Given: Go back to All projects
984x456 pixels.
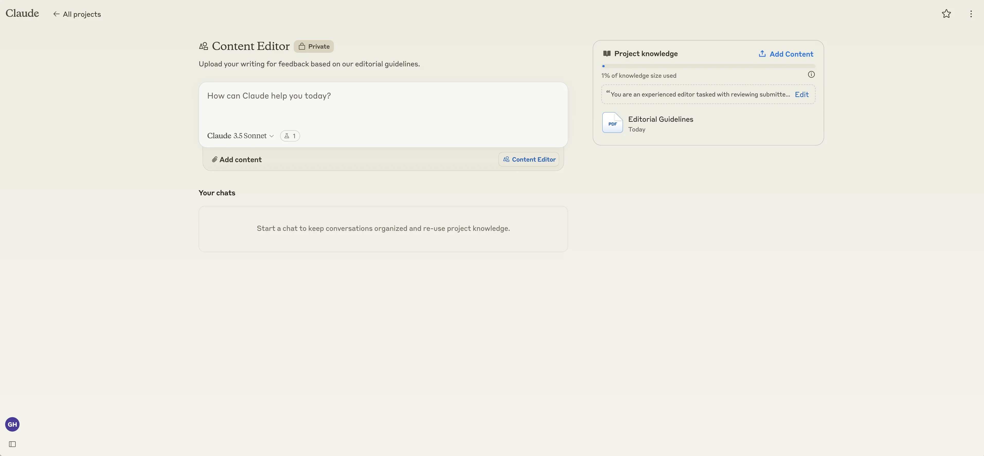Looking at the screenshot, I should click(77, 14).
